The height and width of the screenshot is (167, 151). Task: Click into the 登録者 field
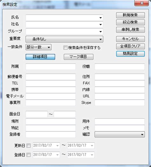(x=51, y=134)
